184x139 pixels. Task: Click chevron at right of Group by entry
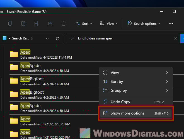167,90
